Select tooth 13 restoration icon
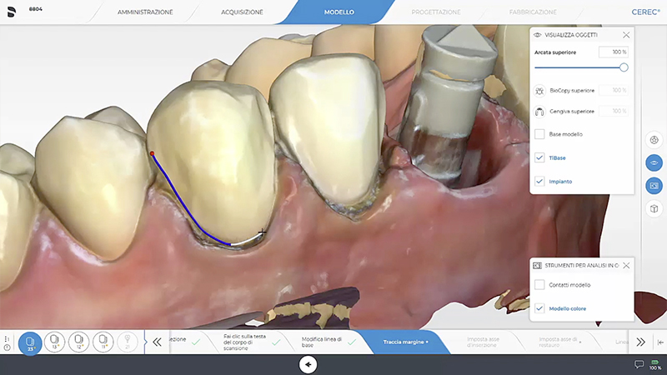Screen dimensions: 667x375 tap(55, 342)
